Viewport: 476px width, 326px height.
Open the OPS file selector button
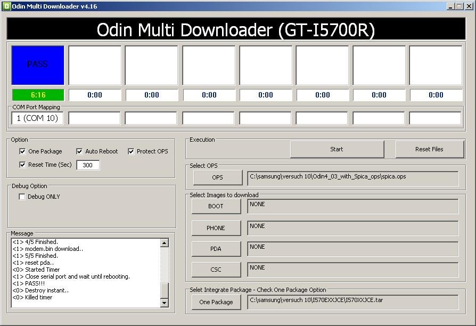click(218, 177)
